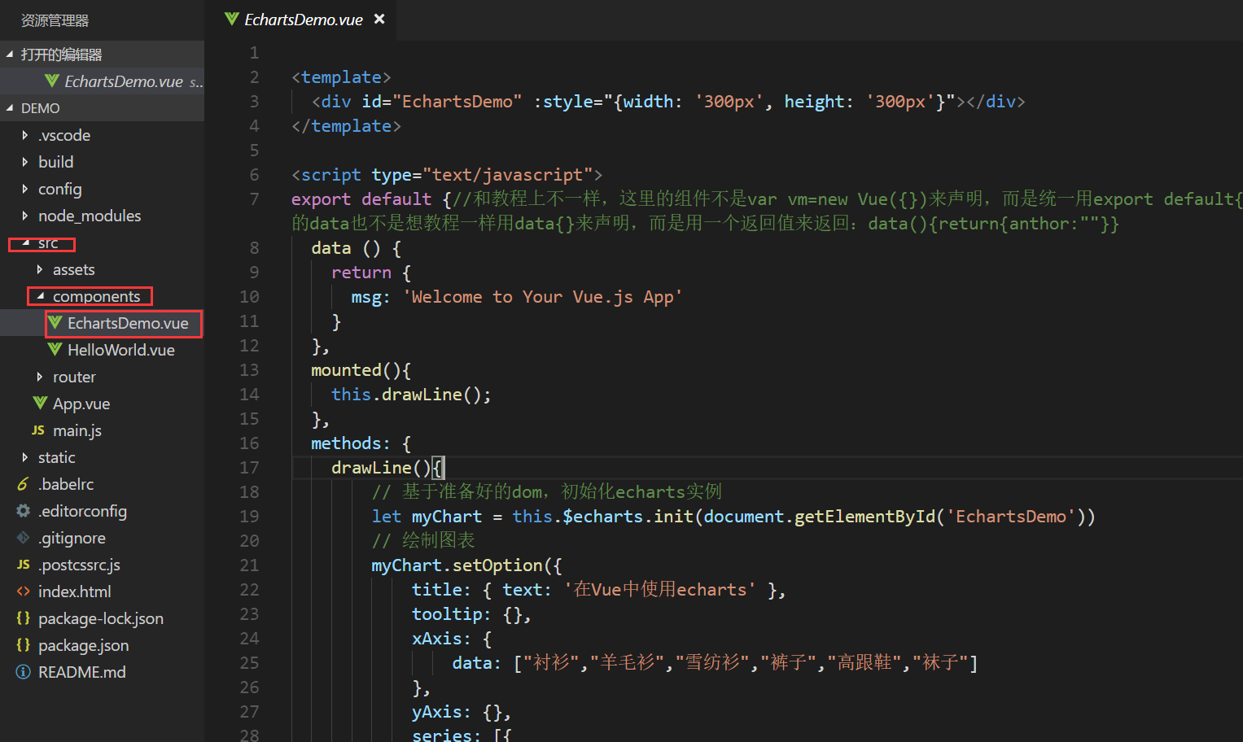This screenshot has width=1243, height=742.
Task: Select the build folder label
Action: coord(56,162)
